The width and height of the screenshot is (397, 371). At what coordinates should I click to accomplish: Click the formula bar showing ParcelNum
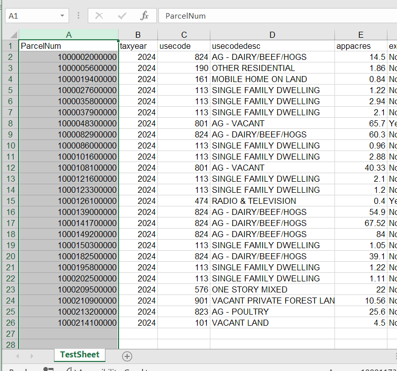[277, 16]
